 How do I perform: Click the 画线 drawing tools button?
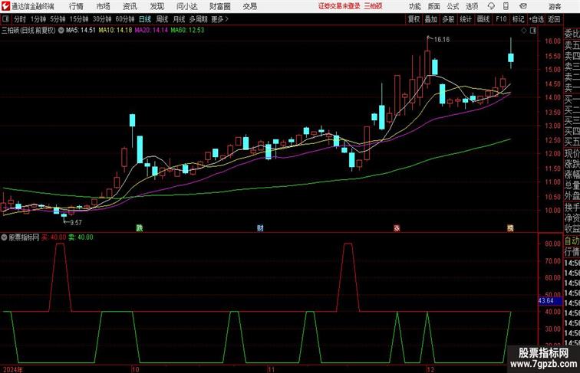pos(483,19)
